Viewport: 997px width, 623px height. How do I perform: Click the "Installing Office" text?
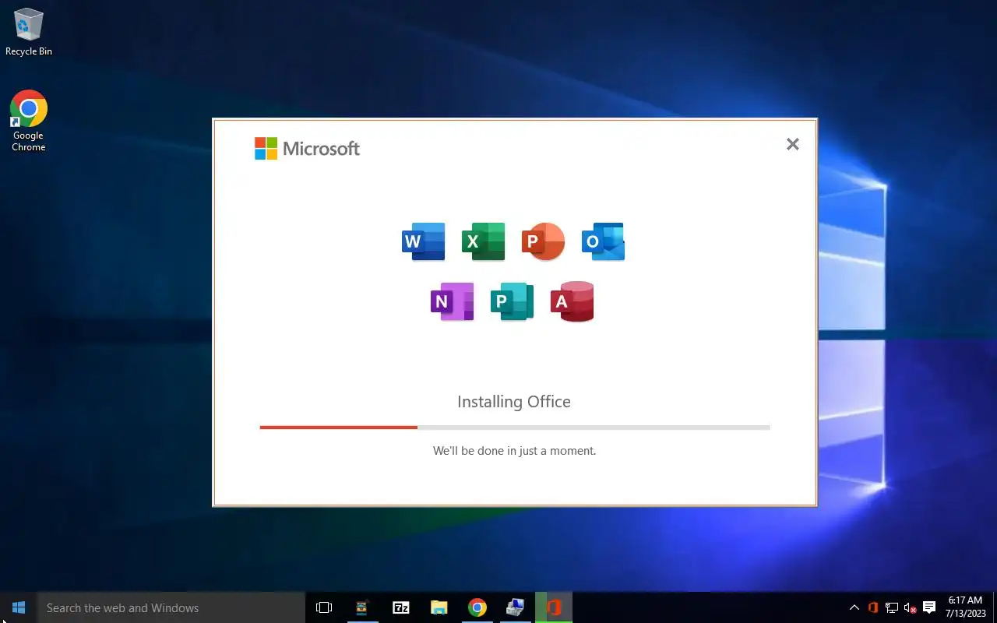click(x=514, y=402)
